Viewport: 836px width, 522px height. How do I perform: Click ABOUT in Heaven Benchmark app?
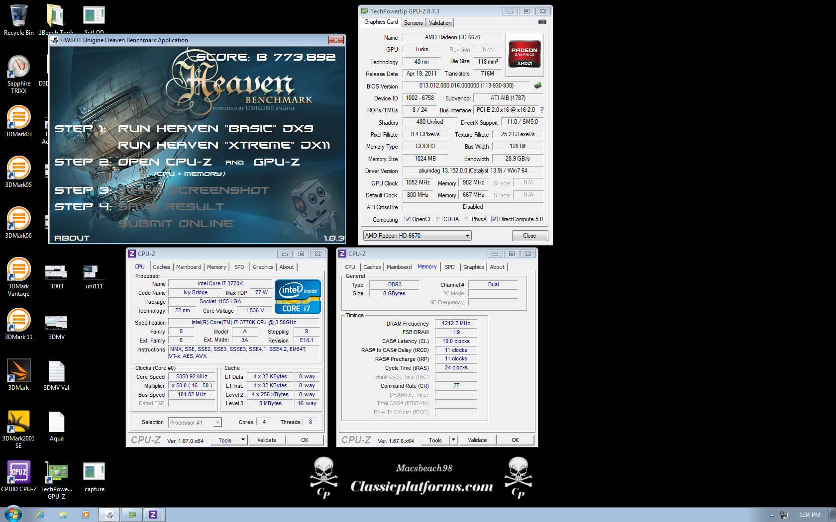72,238
